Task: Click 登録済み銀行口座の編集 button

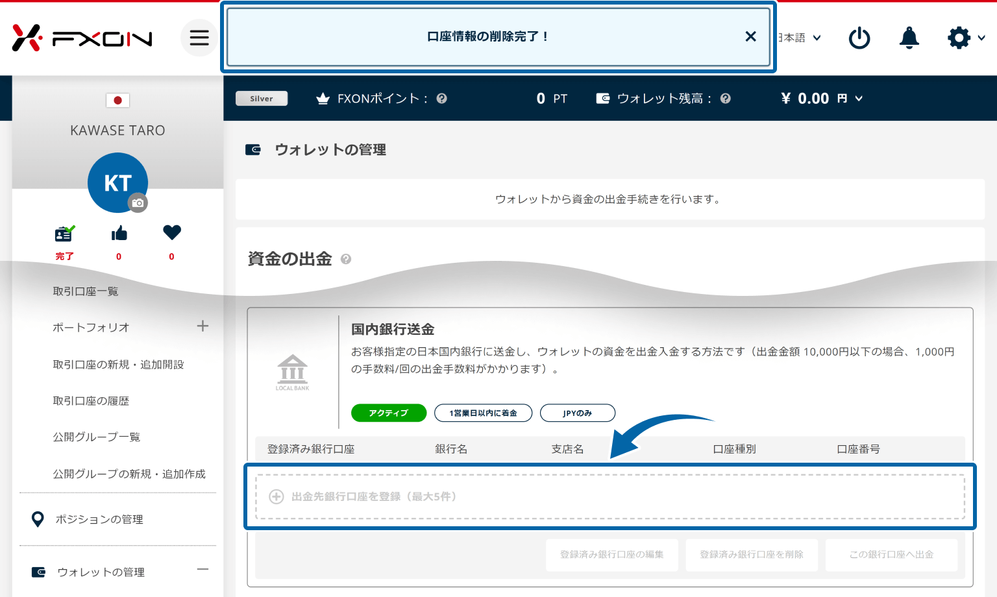Action: pyautogui.click(x=611, y=554)
